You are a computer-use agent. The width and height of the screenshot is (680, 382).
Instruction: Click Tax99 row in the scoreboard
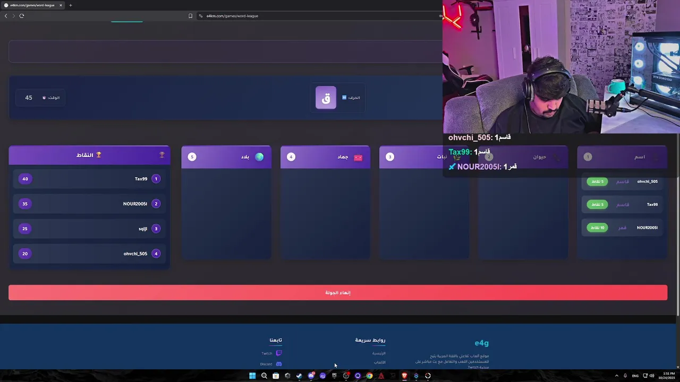(89, 179)
